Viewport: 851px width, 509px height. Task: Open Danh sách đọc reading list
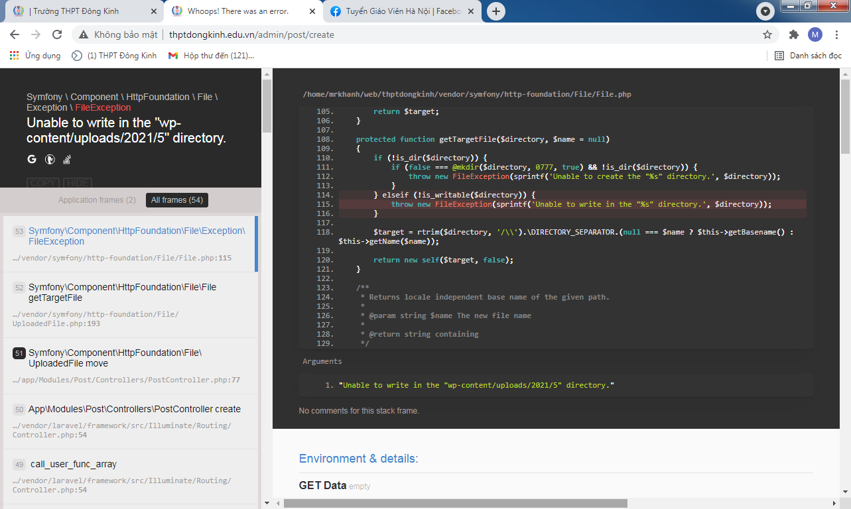point(808,56)
